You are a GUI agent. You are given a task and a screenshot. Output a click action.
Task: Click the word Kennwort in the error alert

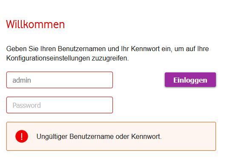point(146,136)
